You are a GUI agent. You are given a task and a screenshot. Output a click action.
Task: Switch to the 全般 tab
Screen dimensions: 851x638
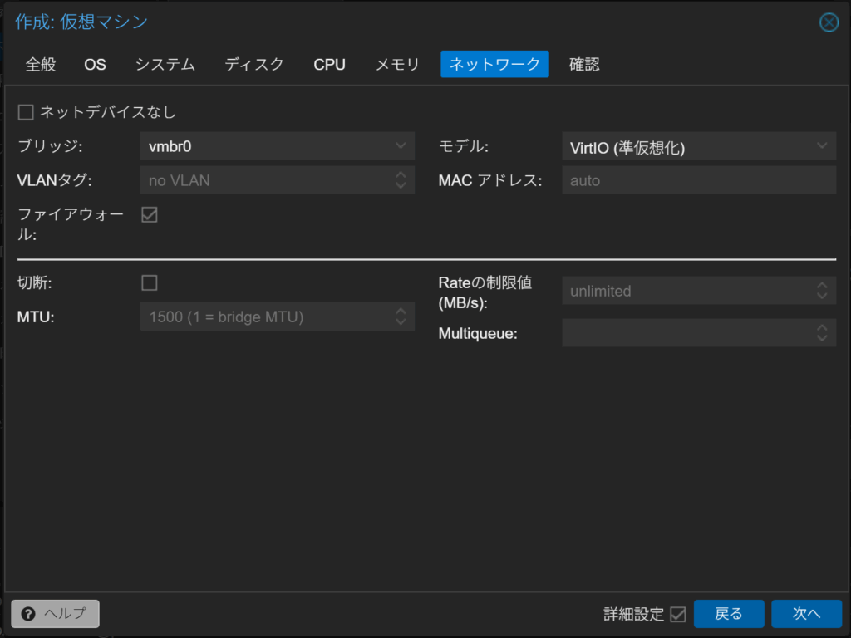pyautogui.click(x=41, y=65)
